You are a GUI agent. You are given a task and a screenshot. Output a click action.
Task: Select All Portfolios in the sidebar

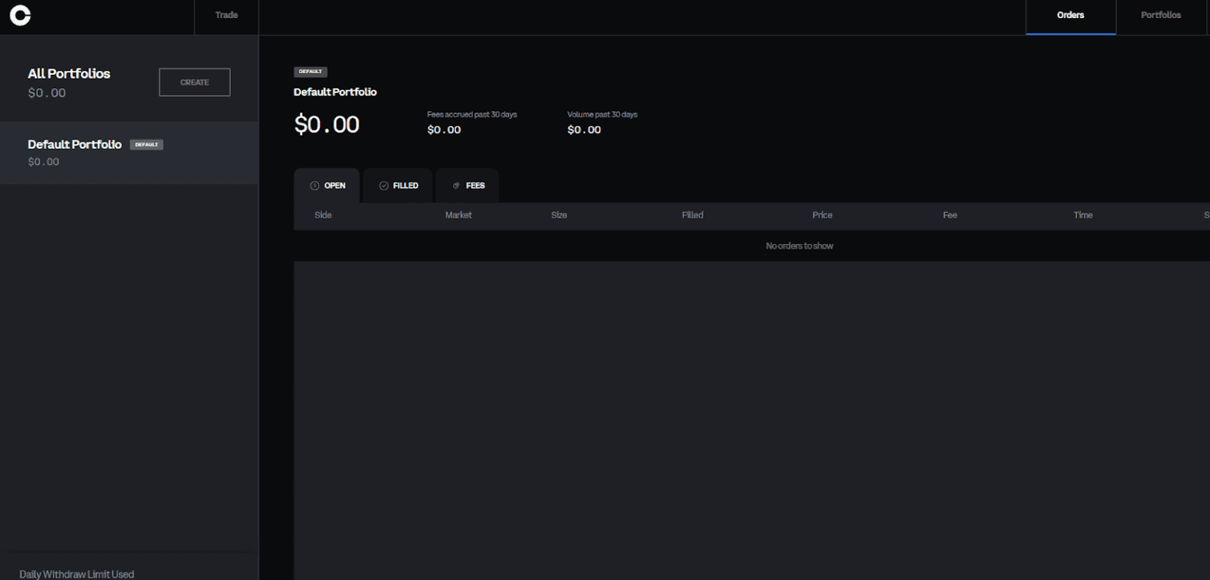coord(69,73)
